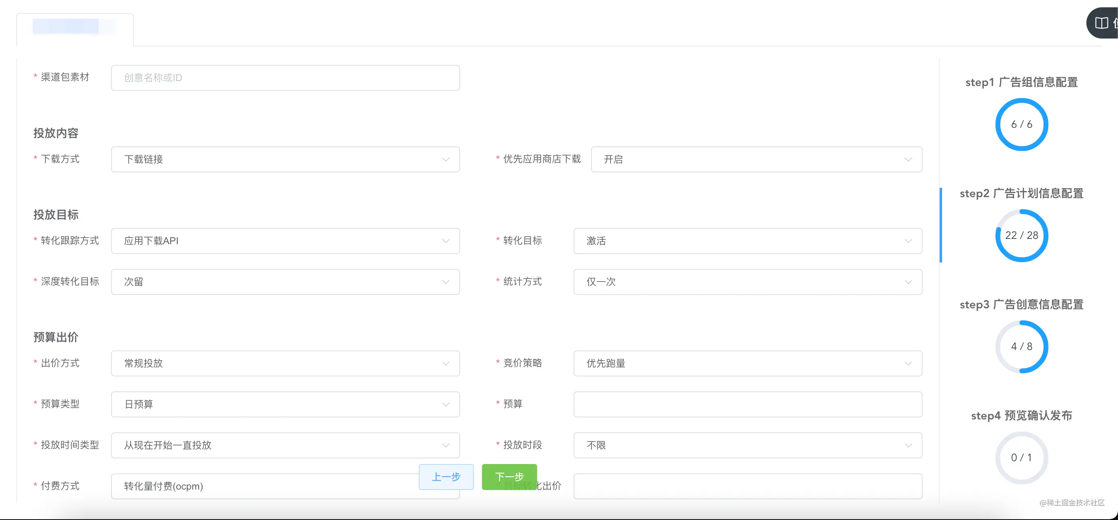Open the 深度转化目标 dropdown showing 次留
The image size is (1118, 520).
coord(285,282)
